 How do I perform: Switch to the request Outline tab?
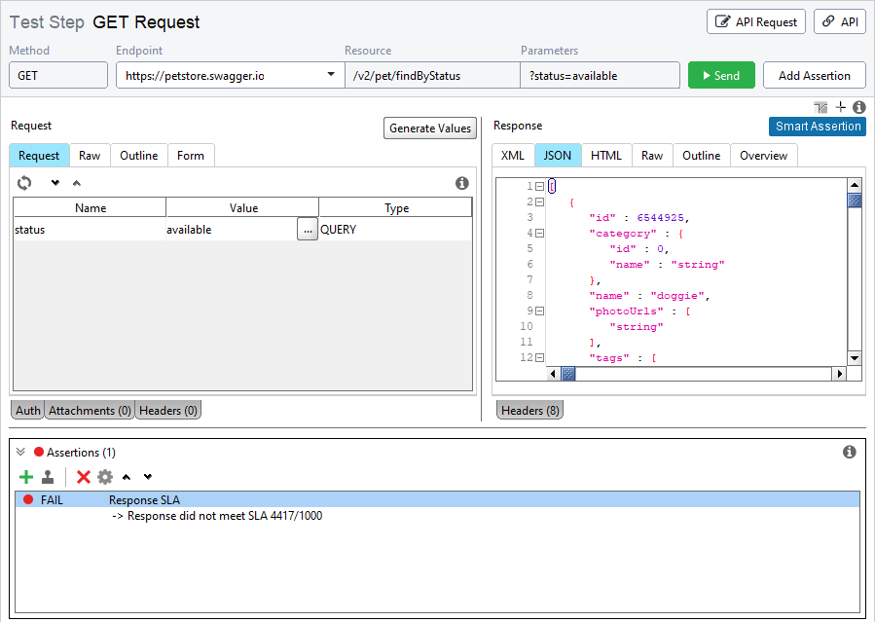pyautogui.click(x=139, y=156)
